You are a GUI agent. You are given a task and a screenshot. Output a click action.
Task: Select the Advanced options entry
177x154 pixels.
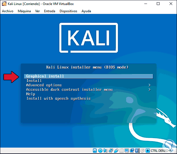coord(44,85)
